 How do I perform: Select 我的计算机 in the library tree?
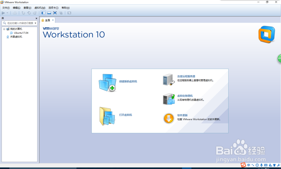click(x=16, y=29)
